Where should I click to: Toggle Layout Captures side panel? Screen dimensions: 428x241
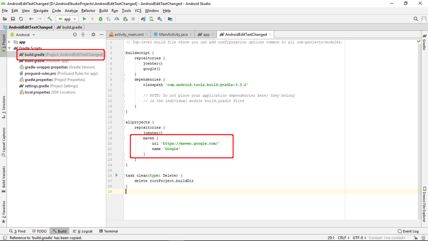(x=4, y=142)
